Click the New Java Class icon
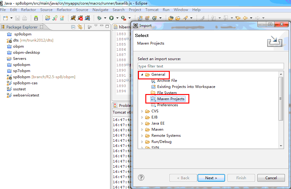Viewport: 291px width, 189px height. tap(155, 18)
